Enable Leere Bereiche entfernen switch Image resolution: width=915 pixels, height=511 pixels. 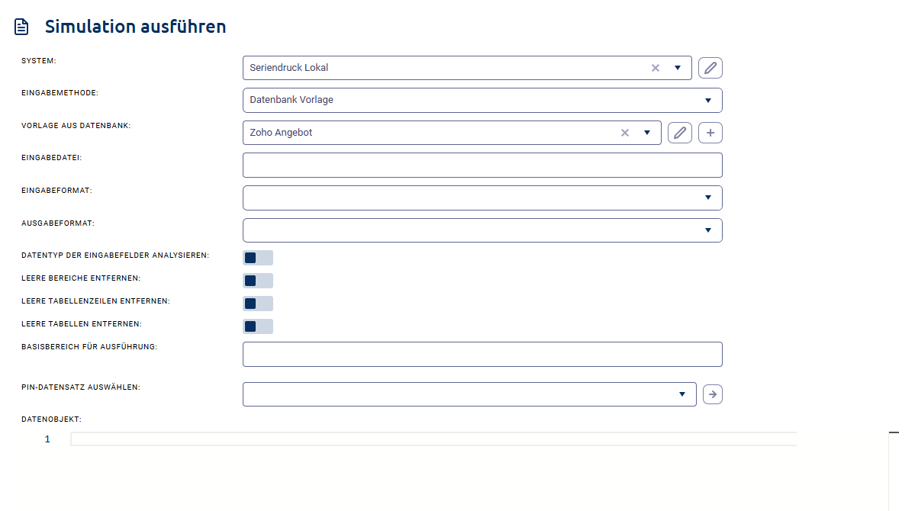257,281
